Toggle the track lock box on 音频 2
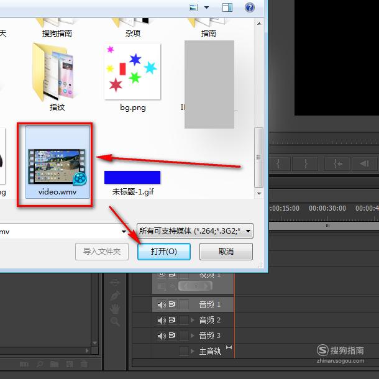 184,320
